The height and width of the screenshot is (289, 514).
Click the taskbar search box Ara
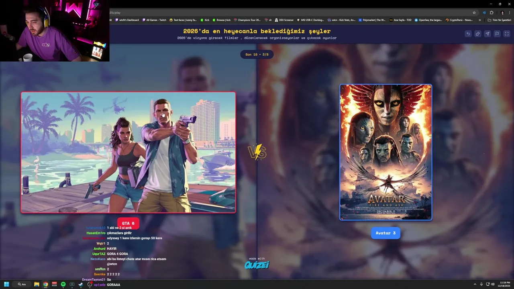22,284
